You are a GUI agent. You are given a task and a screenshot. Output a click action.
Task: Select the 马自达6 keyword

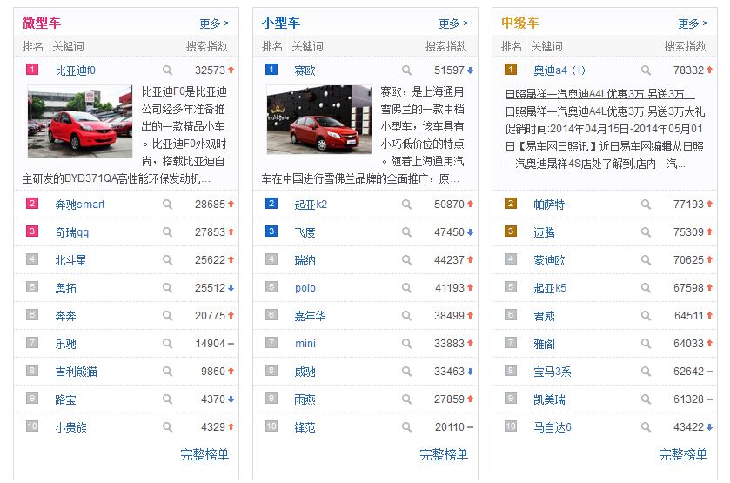point(553,427)
